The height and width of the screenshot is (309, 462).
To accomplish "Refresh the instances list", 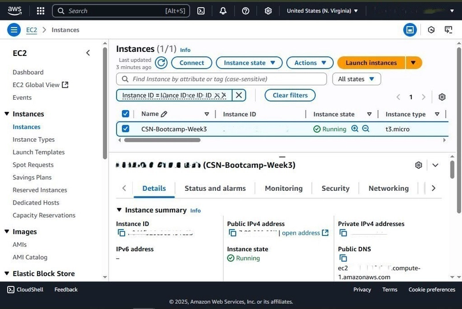I will (161, 63).
